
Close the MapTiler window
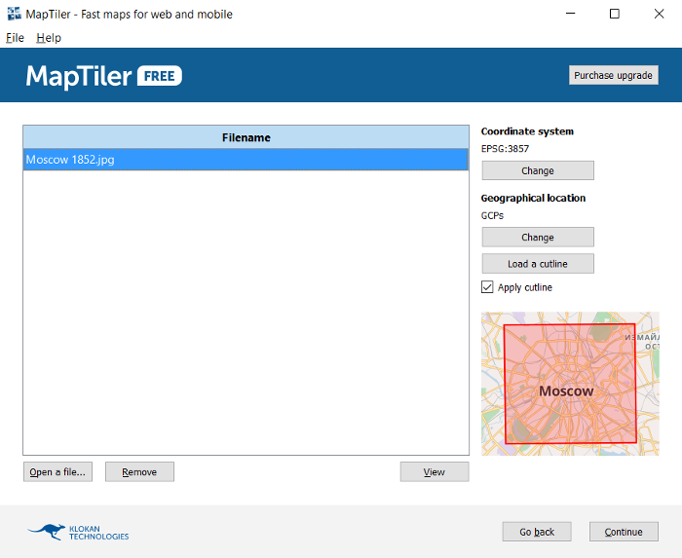659,14
